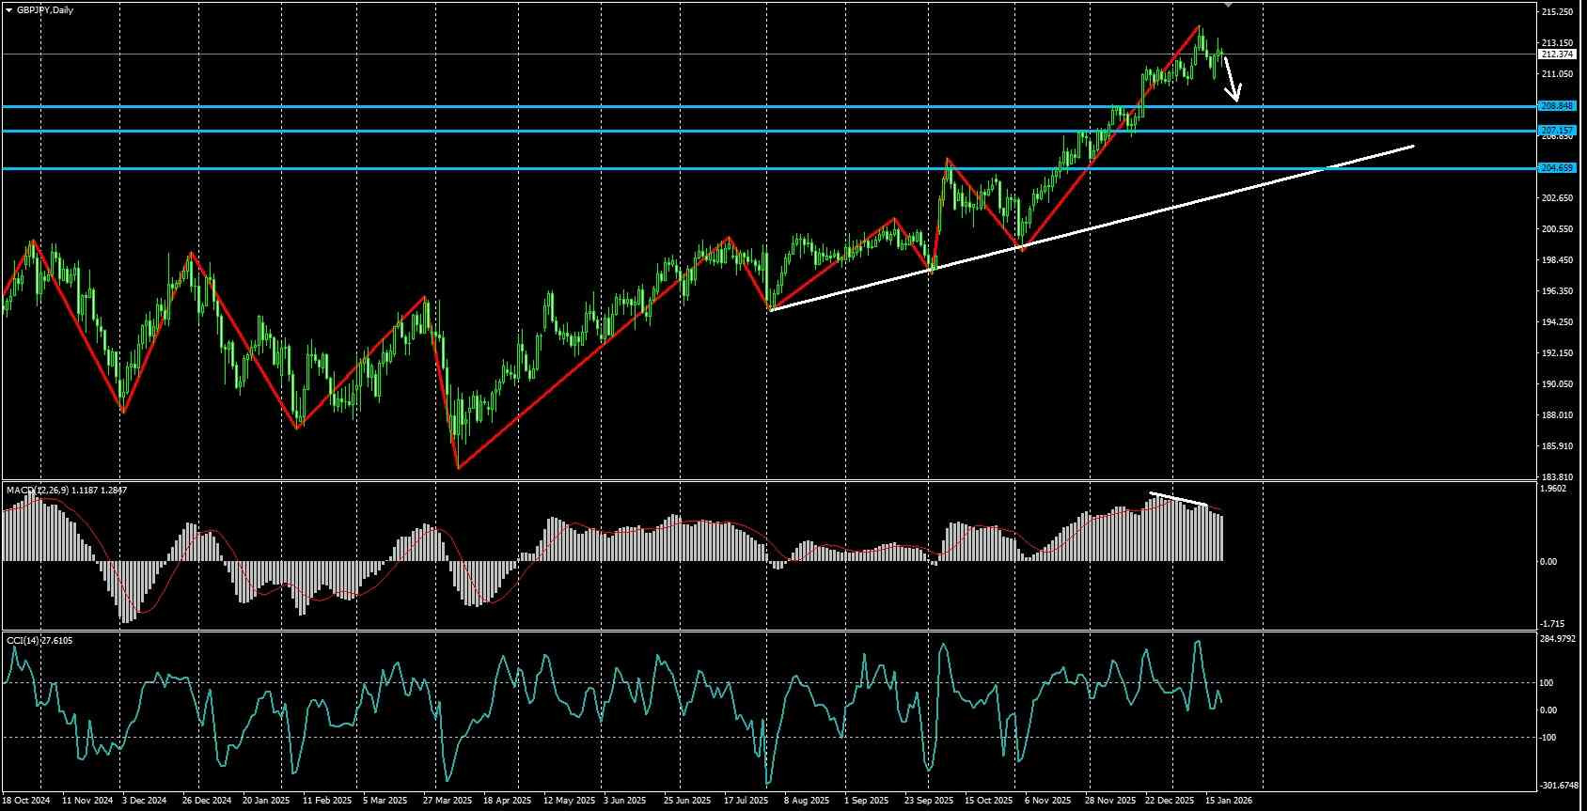The width and height of the screenshot is (1587, 811).
Task: Click the 200.550 price scale value
Action: pos(1557,229)
